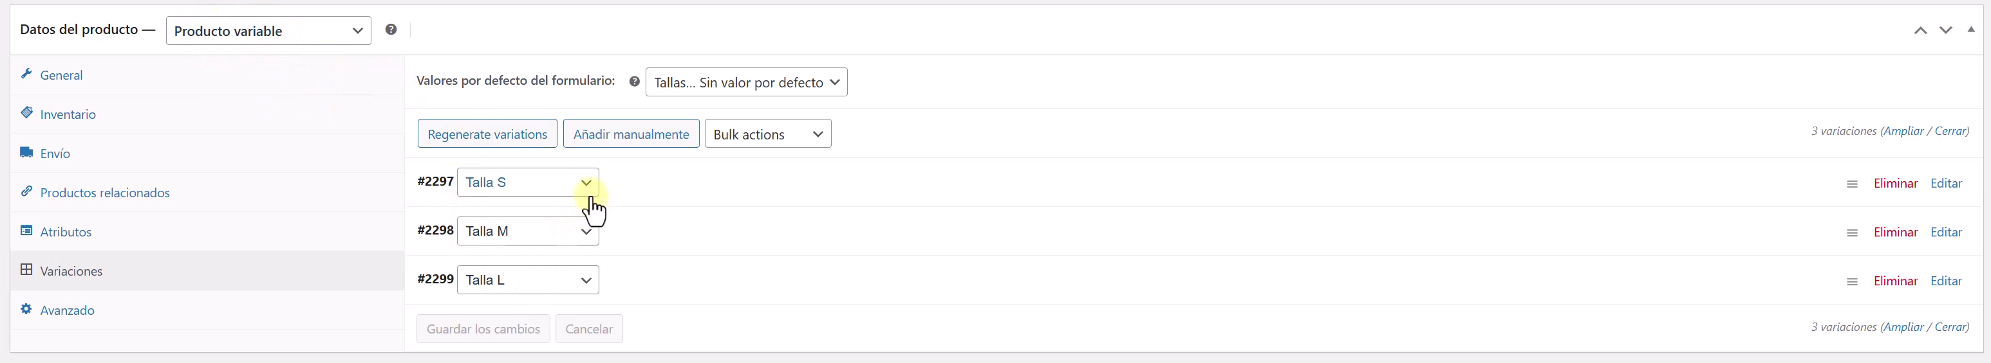Open the Talla L attribute dropdown
The width and height of the screenshot is (1991, 363).
528,279
